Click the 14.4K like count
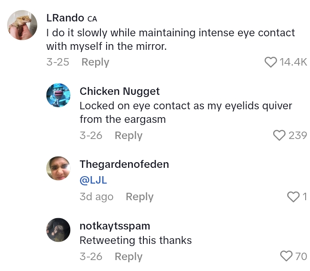 [x=293, y=62]
